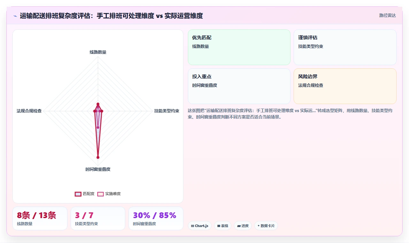The width and height of the screenshot is (409, 243).
Task: Click the 路径雷达 label in the header
Action: 387,15
